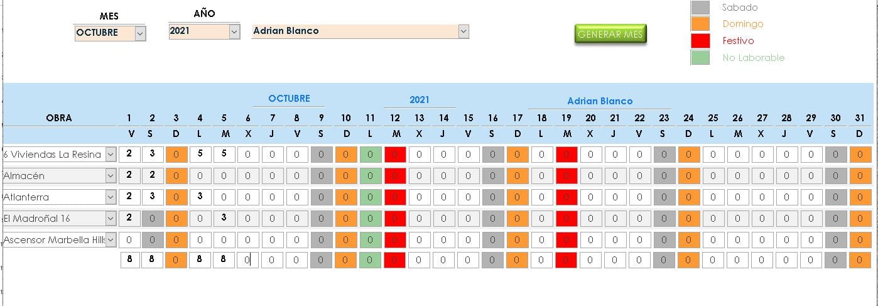The image size is (878, 306).
Task: Click the OBRA column header
Action: point(59,117)
